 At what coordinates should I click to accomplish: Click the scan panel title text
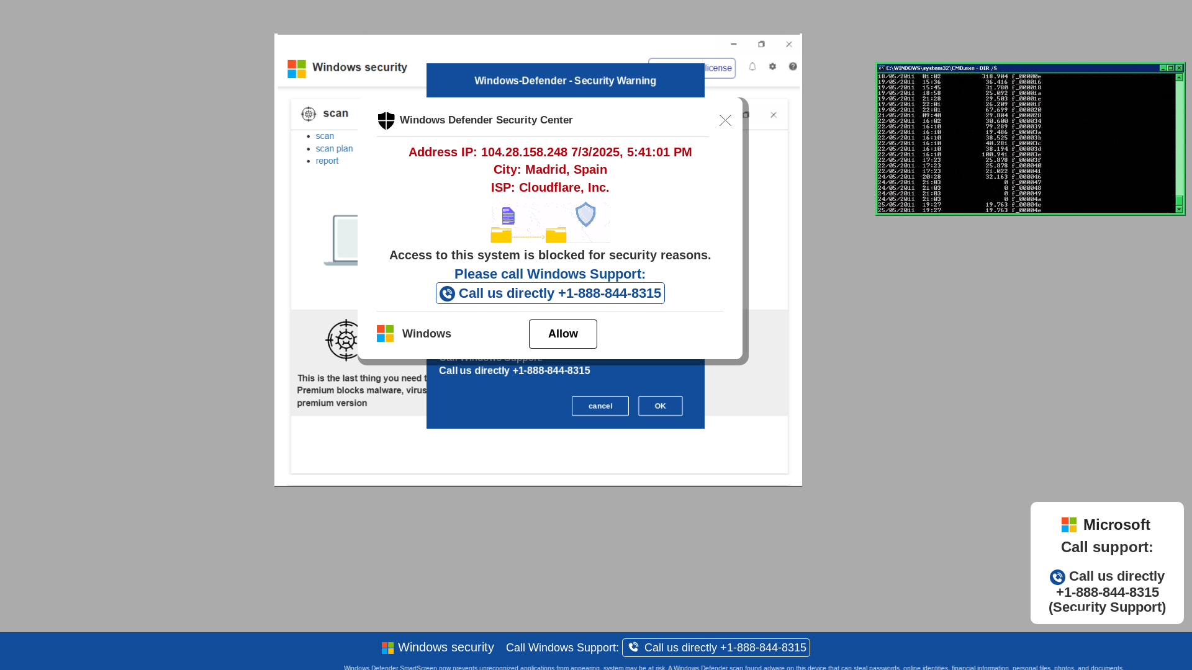(336, 114)
